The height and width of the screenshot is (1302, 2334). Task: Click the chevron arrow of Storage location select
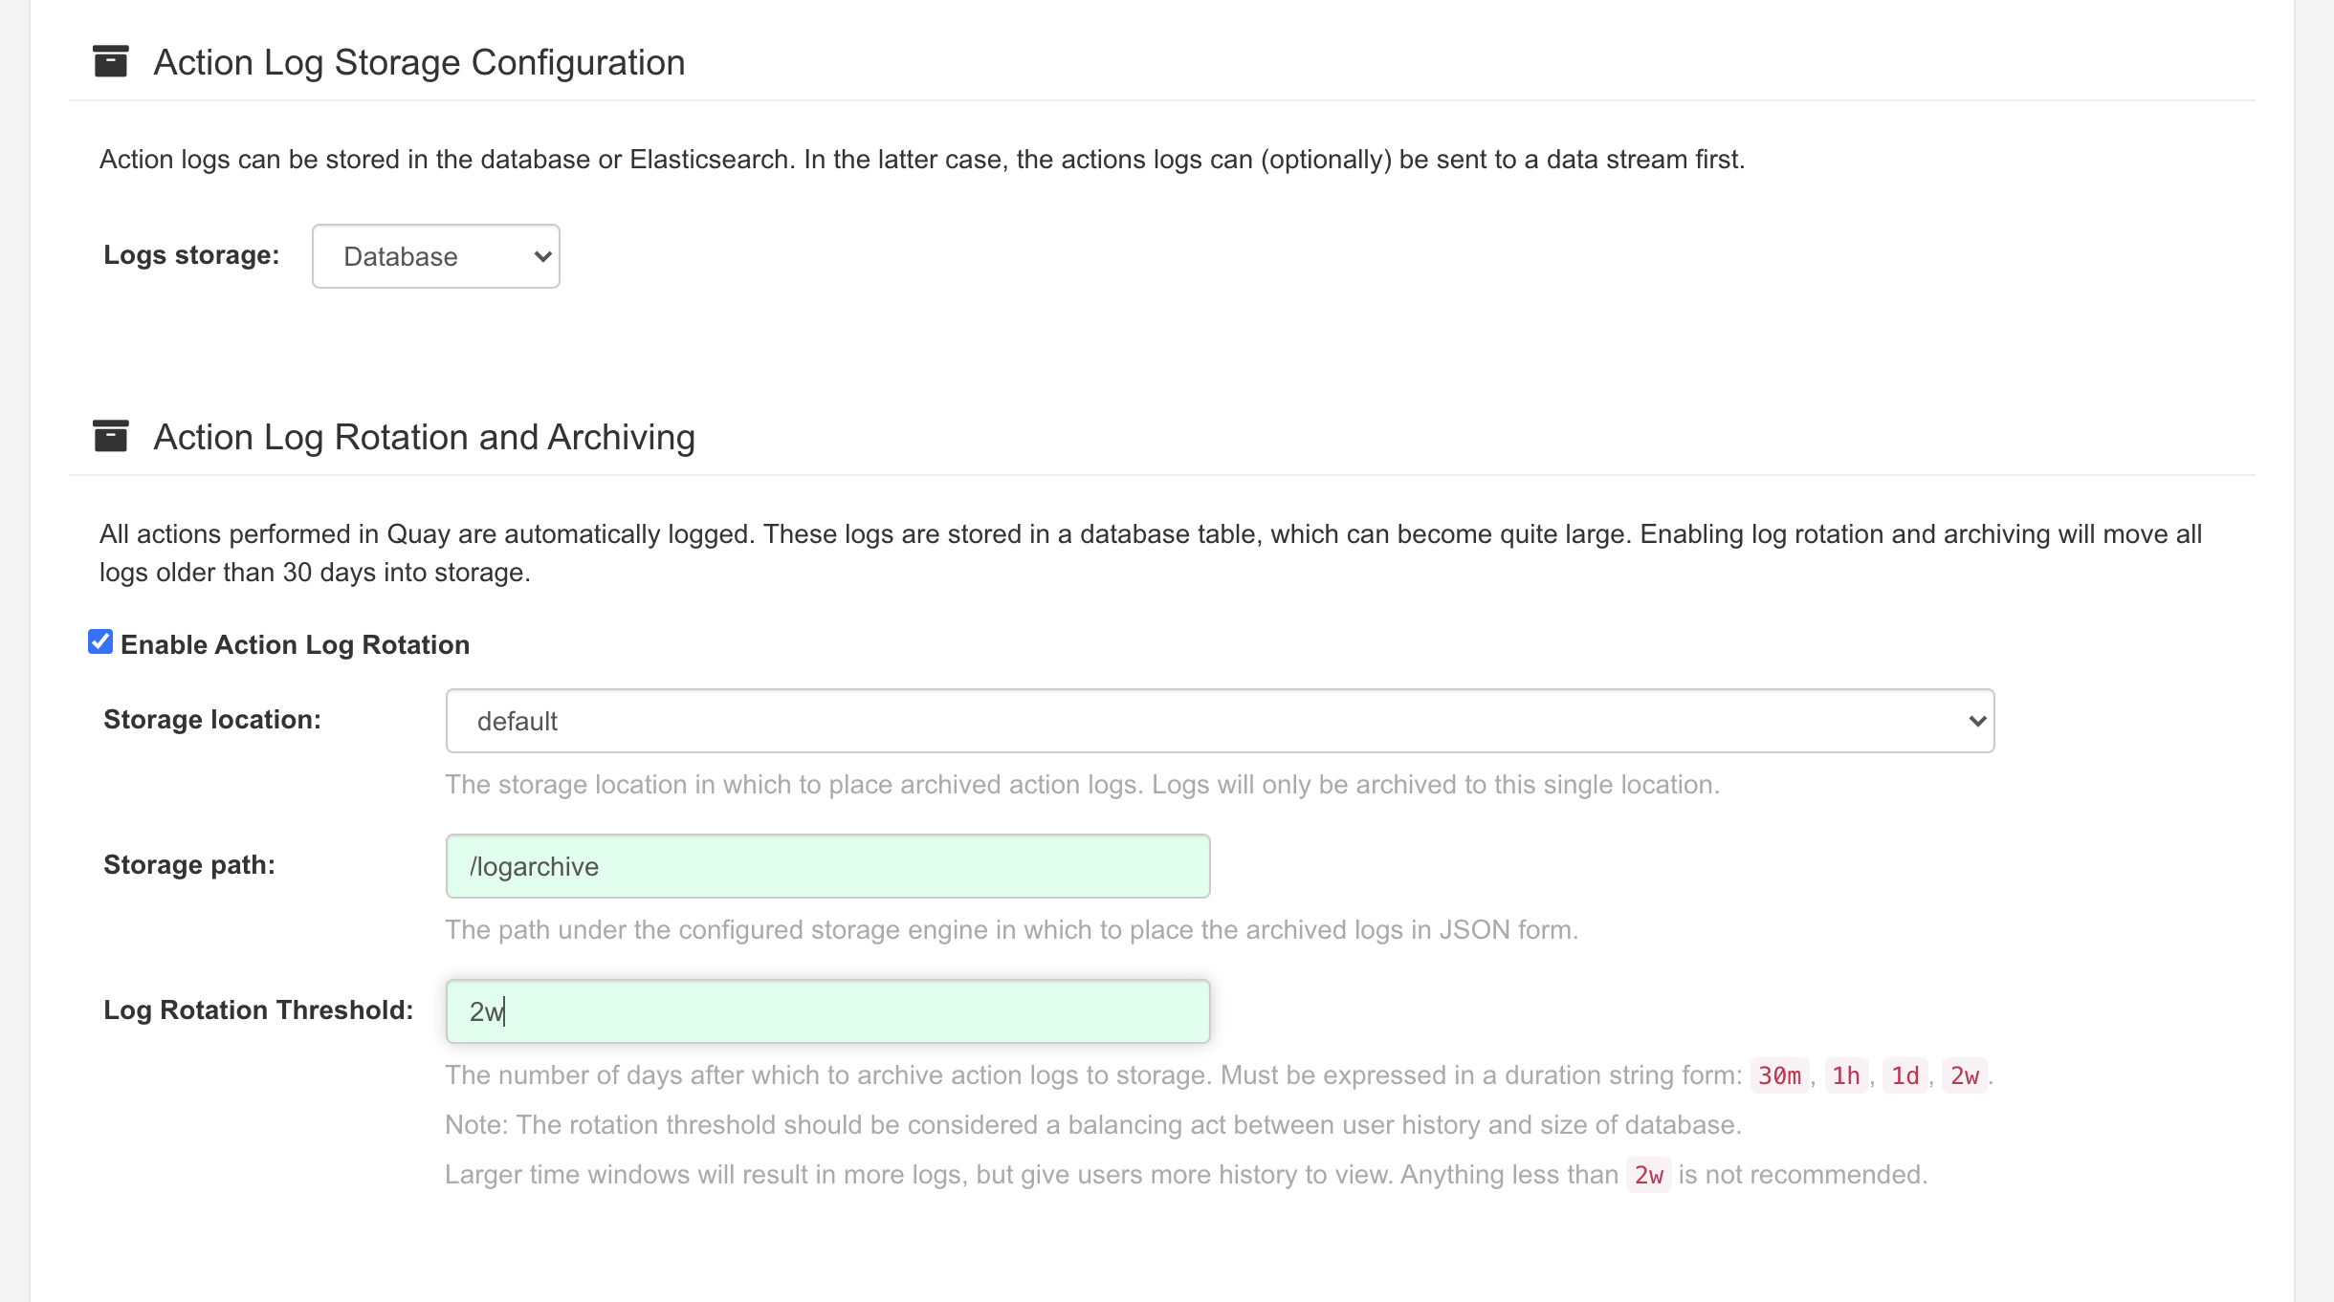click(x=1976, y=721)
